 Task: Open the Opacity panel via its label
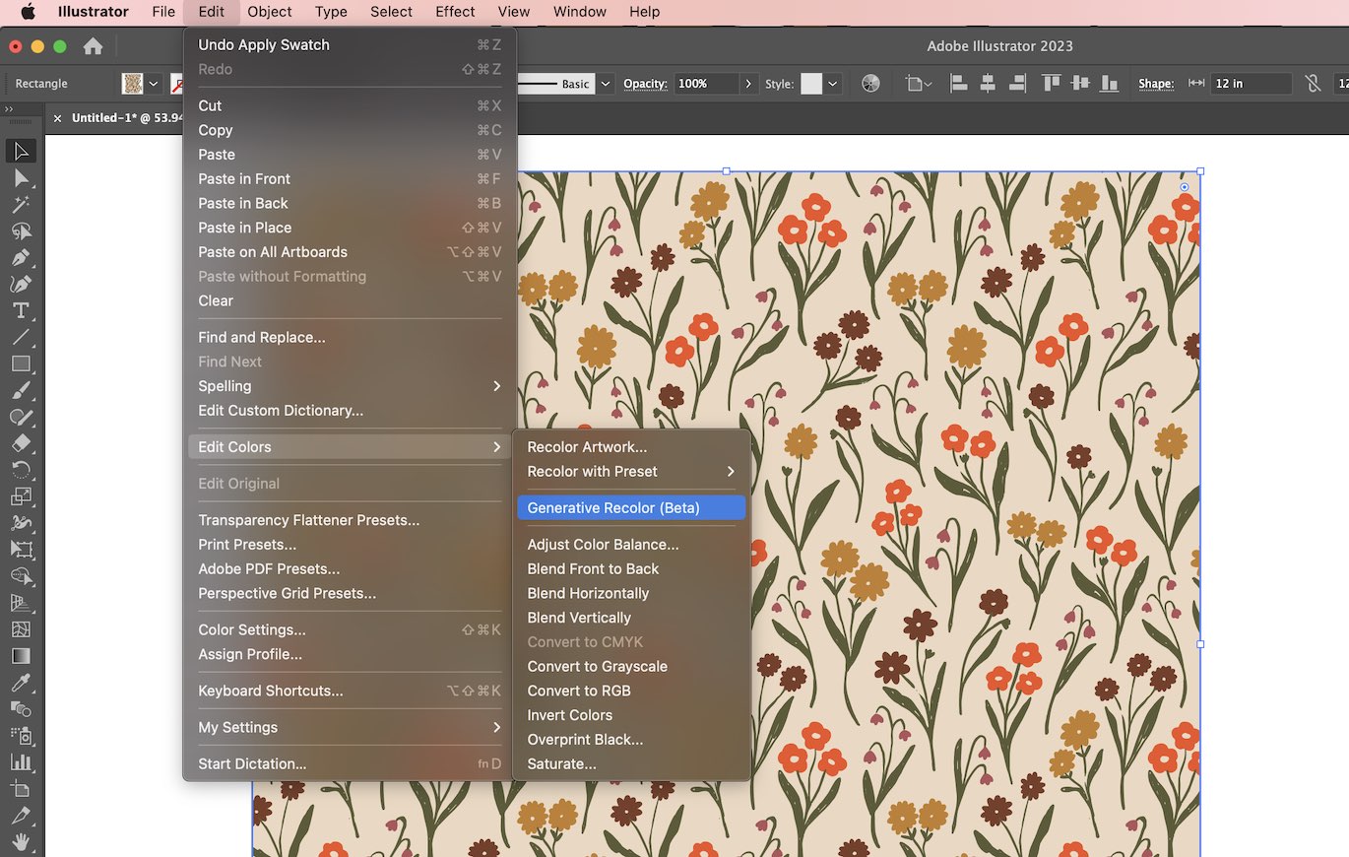pyautogui.click(x=645, y=84)
